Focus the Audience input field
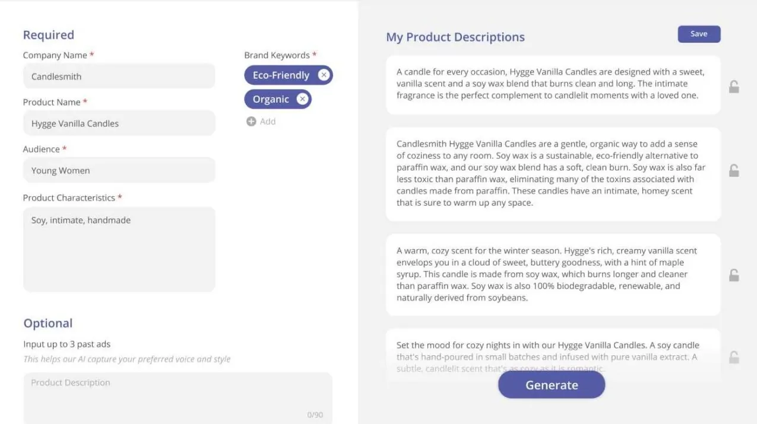This screenshot has width=757, height=424. [119, 171]
